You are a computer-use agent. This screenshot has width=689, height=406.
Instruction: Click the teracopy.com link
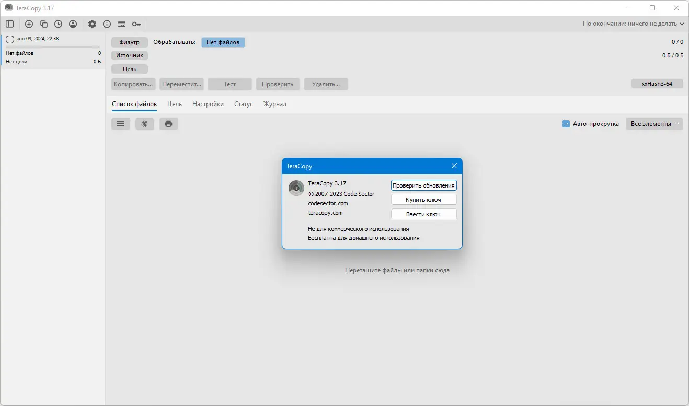(326, 213)
